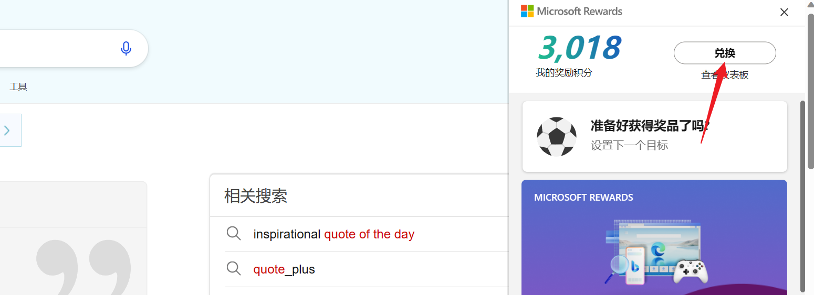Open the 查看仪表板 link

tap(725, 75)
